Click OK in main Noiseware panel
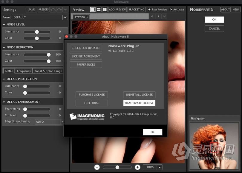This screenshot has width=242, height=173. pos(214,20)
